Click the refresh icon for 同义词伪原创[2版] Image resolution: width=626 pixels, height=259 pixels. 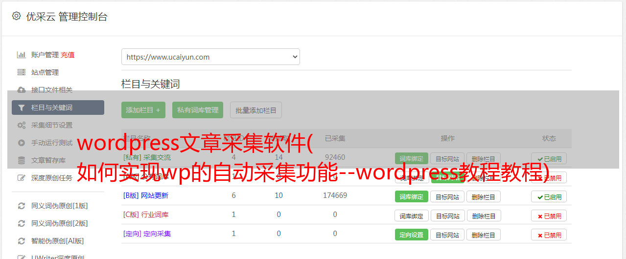21,223
